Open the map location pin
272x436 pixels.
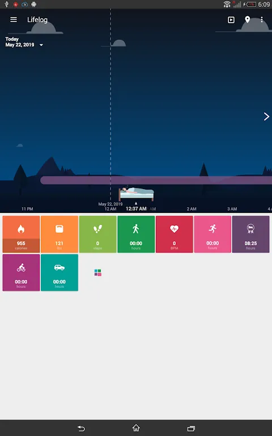247,19
